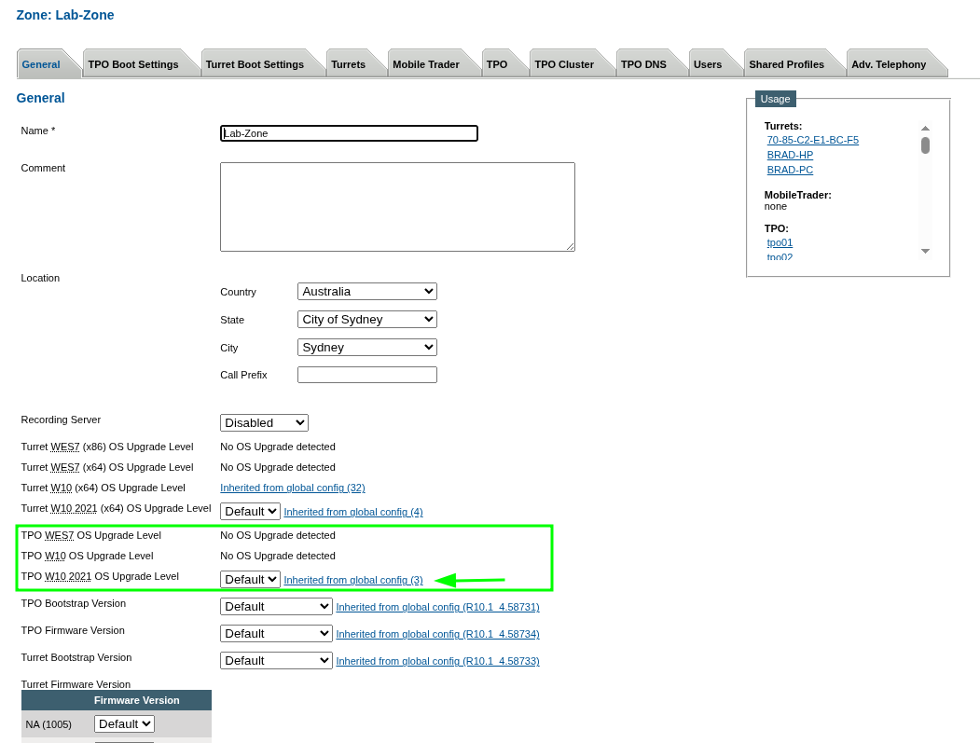The image size is (980, 743).
Task: Open the TPO Firmware Version dropdown
Action: pyautogui.click(x=276, y=634)
